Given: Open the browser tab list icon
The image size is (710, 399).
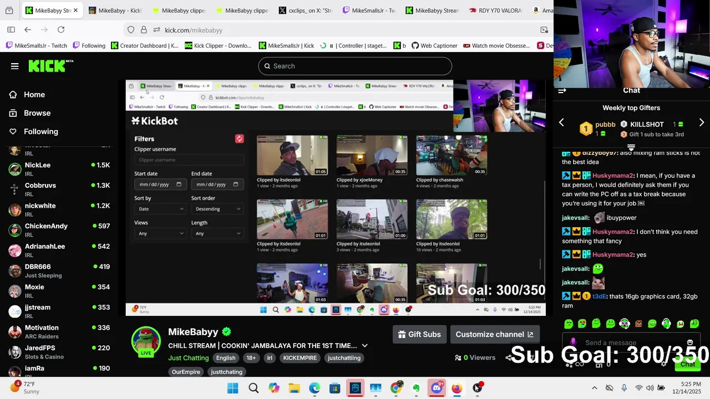Looking at the screenshot, I should coord(9,11).
